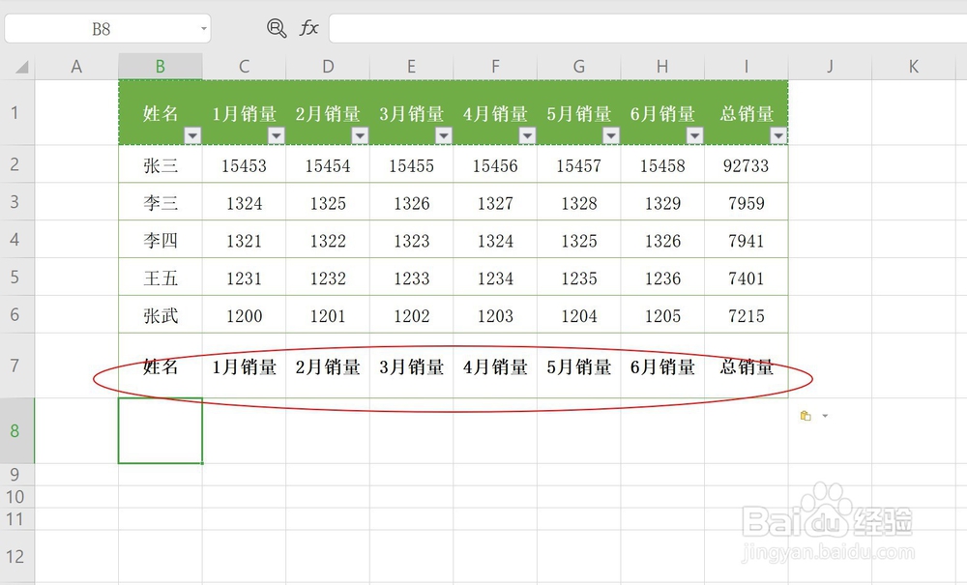The height and width of the screenshot is (585, 967).
Task: Select the cell containing 张三
Action: tap(161, 164)
